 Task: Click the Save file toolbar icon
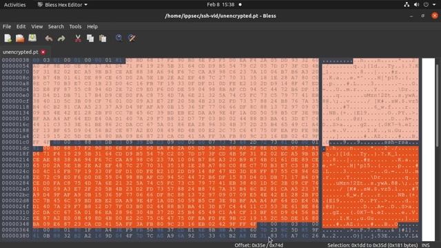coord(32,38)
